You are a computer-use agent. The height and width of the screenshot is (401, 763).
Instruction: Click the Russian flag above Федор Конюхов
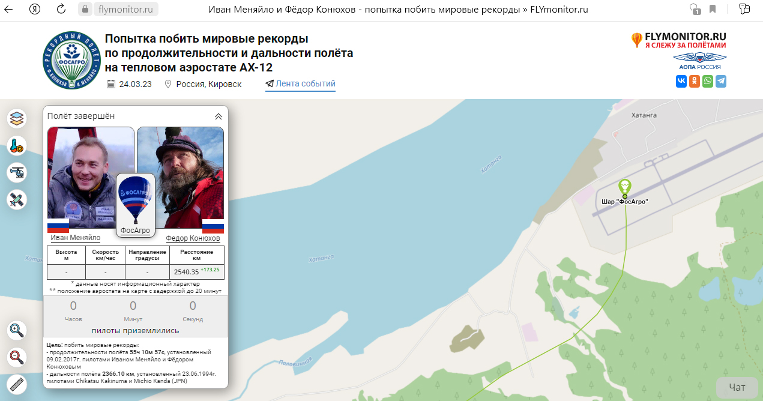coord(213,226)
